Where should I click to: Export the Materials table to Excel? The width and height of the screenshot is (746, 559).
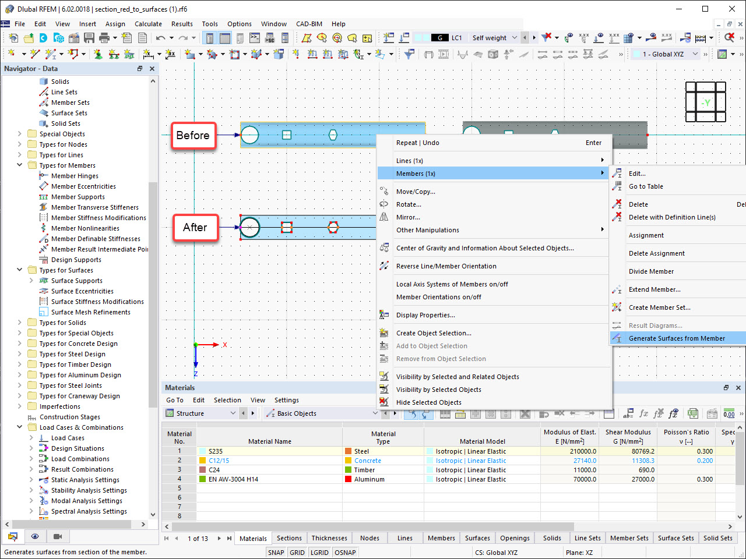(692, 413)
